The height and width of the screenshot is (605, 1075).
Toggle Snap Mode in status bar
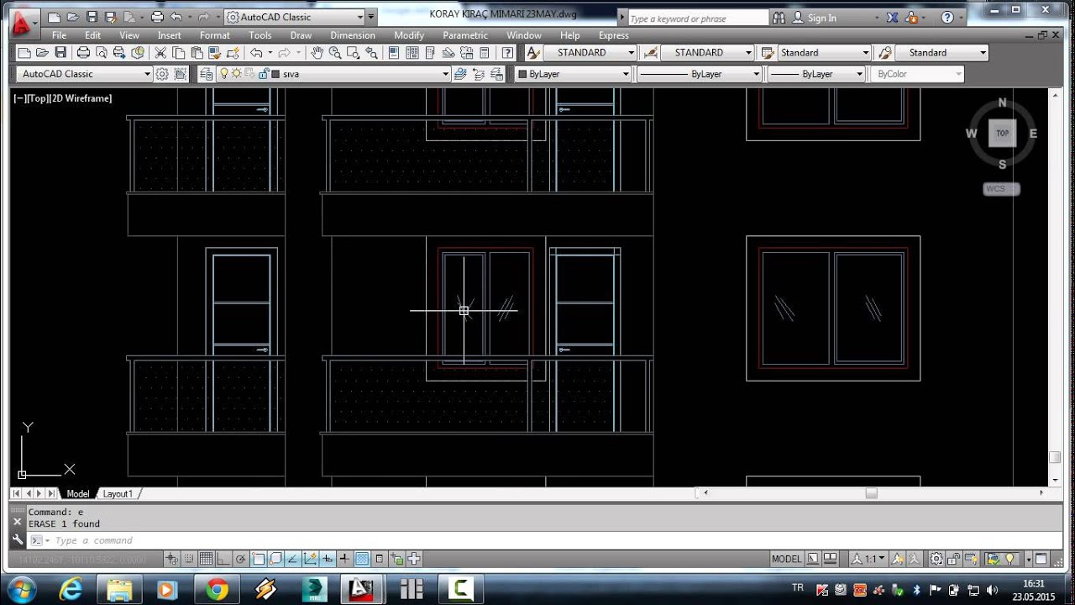[x=189, y=559]
